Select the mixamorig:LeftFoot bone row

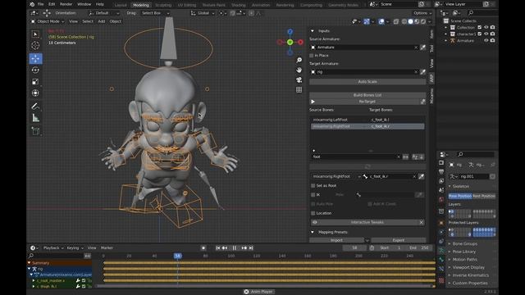(x=367, y=120)
